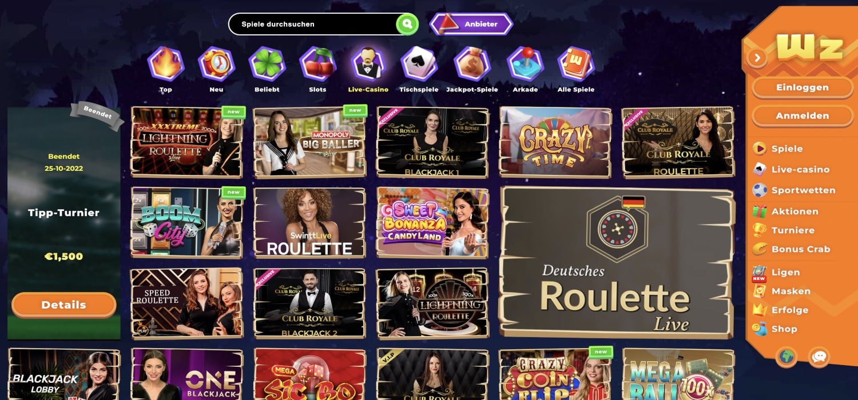Click the green search magnifier icon
This screenshot has height=400, width=858.
coord(407,24)
